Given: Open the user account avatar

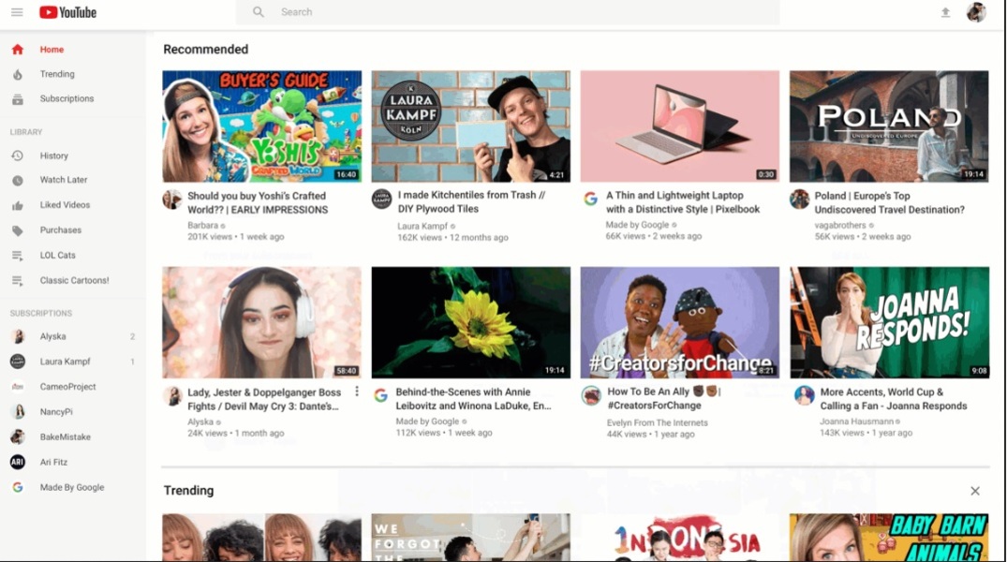Looking at the screenshot, I should (x=976, y=12).
